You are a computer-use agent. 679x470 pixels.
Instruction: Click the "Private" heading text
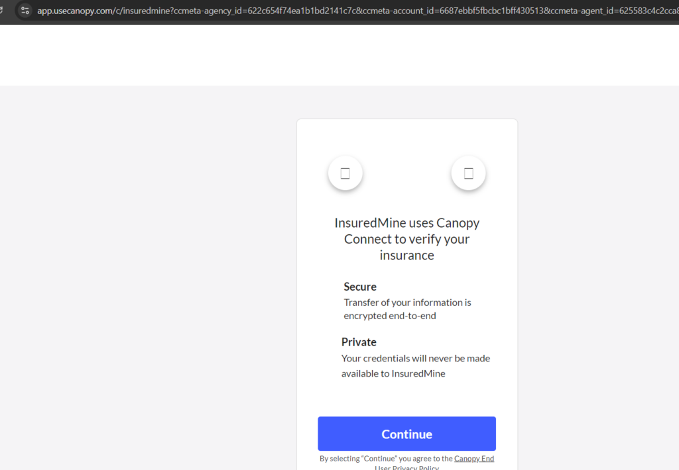[x=359, y=342]
